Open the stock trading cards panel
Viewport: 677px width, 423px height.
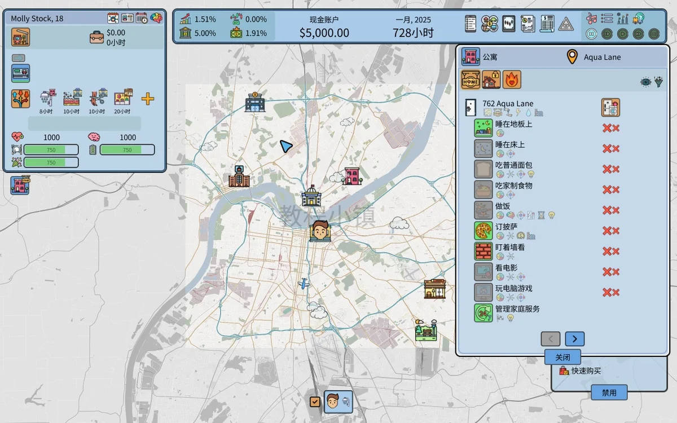click(x=508, y=23)
